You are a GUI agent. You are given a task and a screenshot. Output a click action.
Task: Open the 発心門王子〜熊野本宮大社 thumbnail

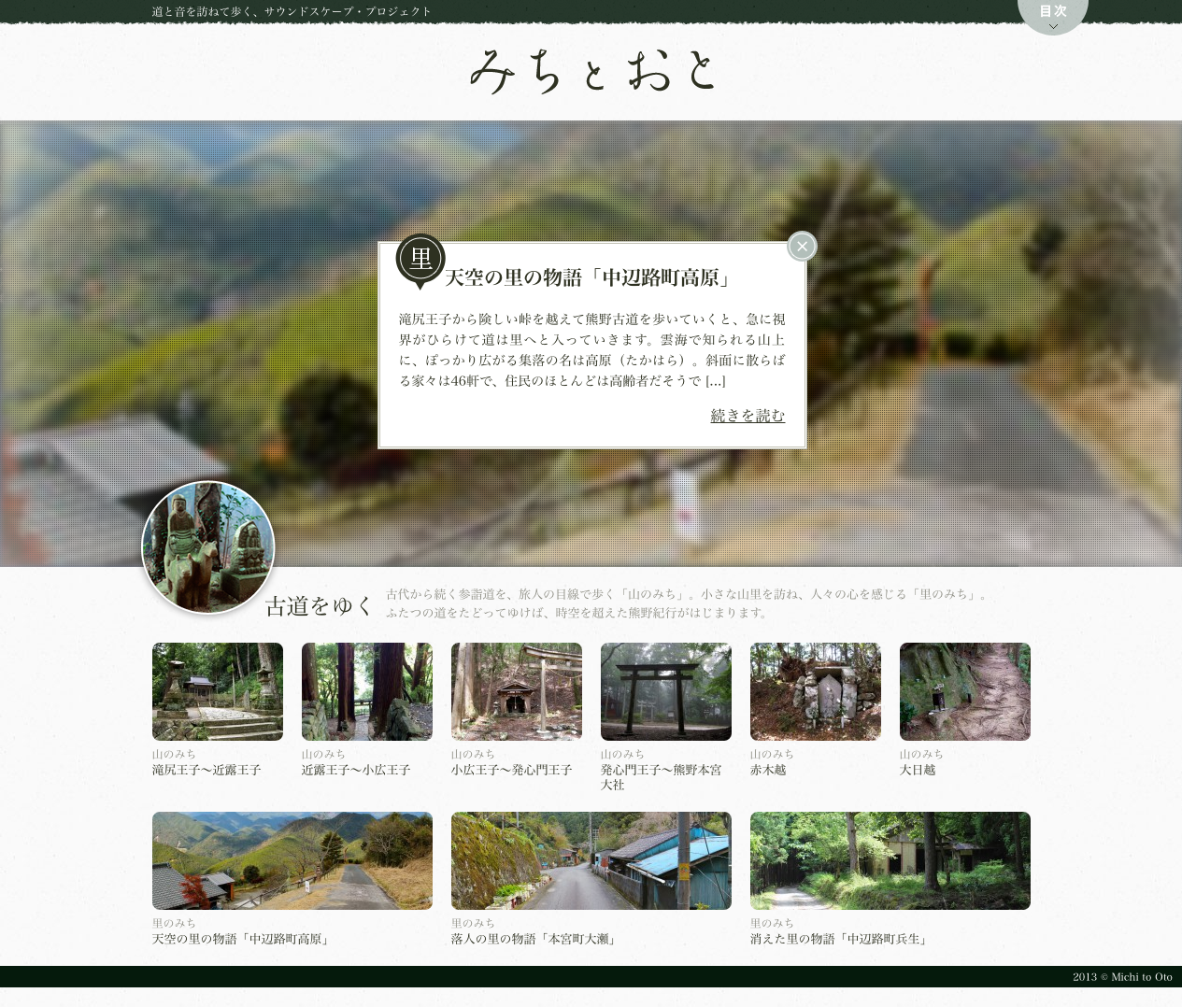[666, 691]
